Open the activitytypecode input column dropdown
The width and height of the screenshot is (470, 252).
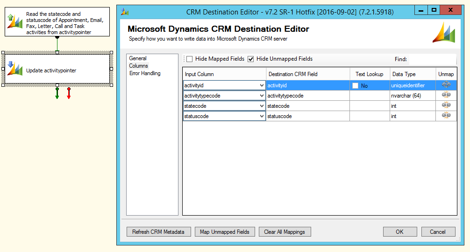click(x=262, y=96)
